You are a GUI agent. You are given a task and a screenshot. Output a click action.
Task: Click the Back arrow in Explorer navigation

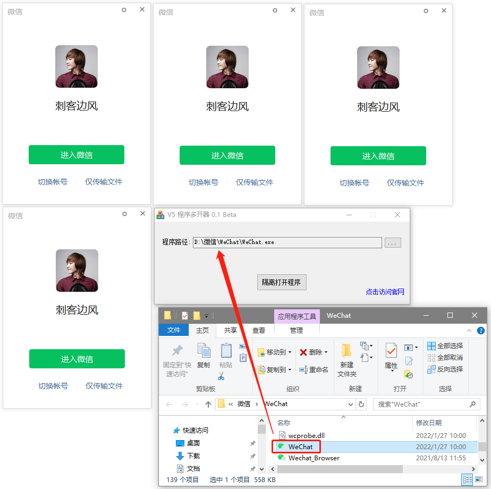pyautogui.click(x=169, y=404)
